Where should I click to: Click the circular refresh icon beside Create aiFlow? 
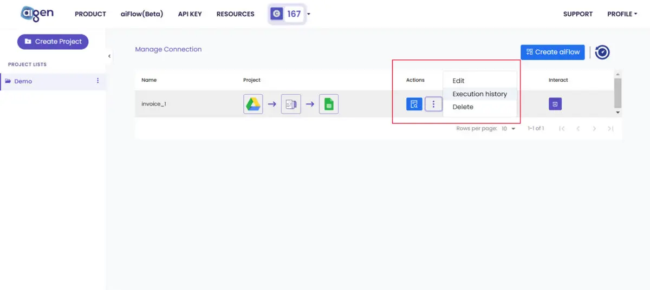click(x=602, y=52)
